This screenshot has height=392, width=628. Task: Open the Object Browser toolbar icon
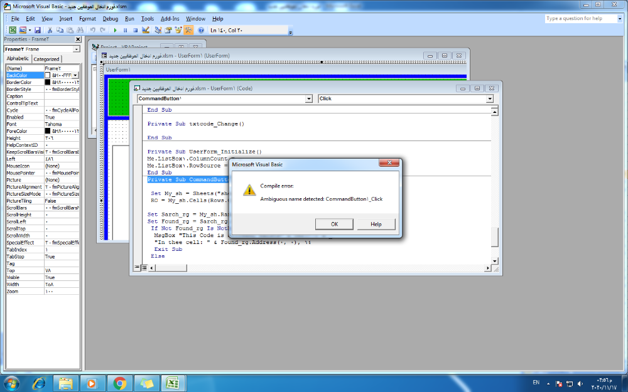tap(178, 30)
